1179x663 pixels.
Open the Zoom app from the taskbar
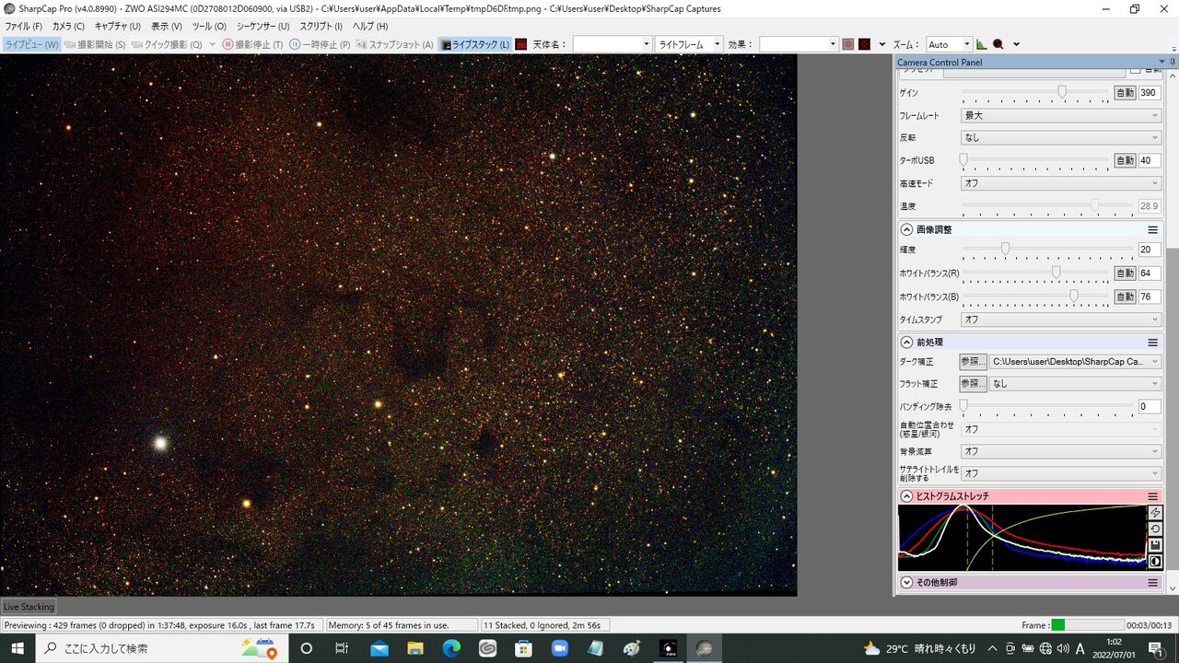559,648
